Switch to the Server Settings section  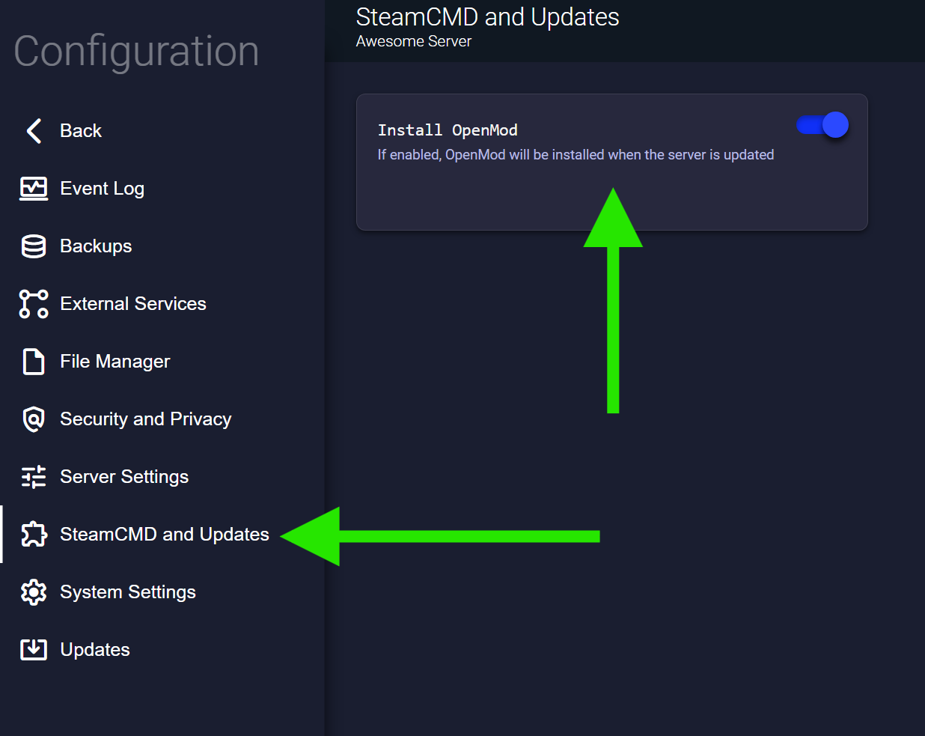(x=124, y=477)
